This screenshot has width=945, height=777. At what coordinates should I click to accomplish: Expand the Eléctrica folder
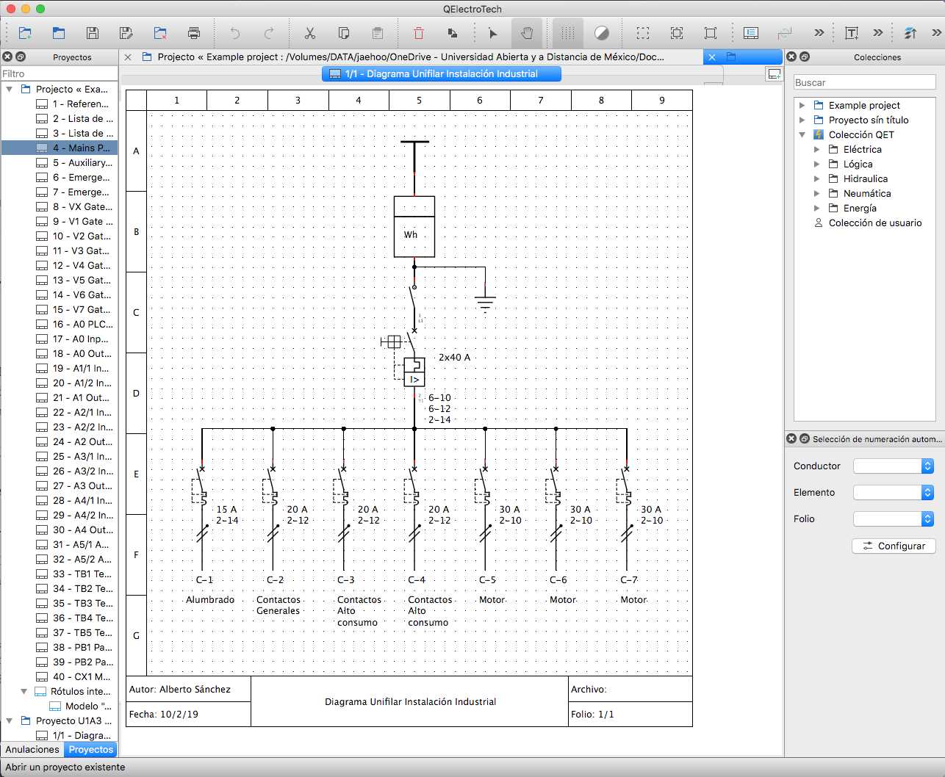coord(816,149)
